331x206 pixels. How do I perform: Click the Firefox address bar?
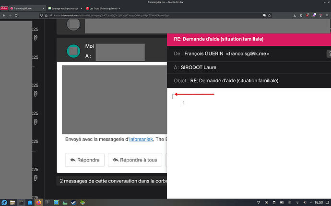point(144,16)
